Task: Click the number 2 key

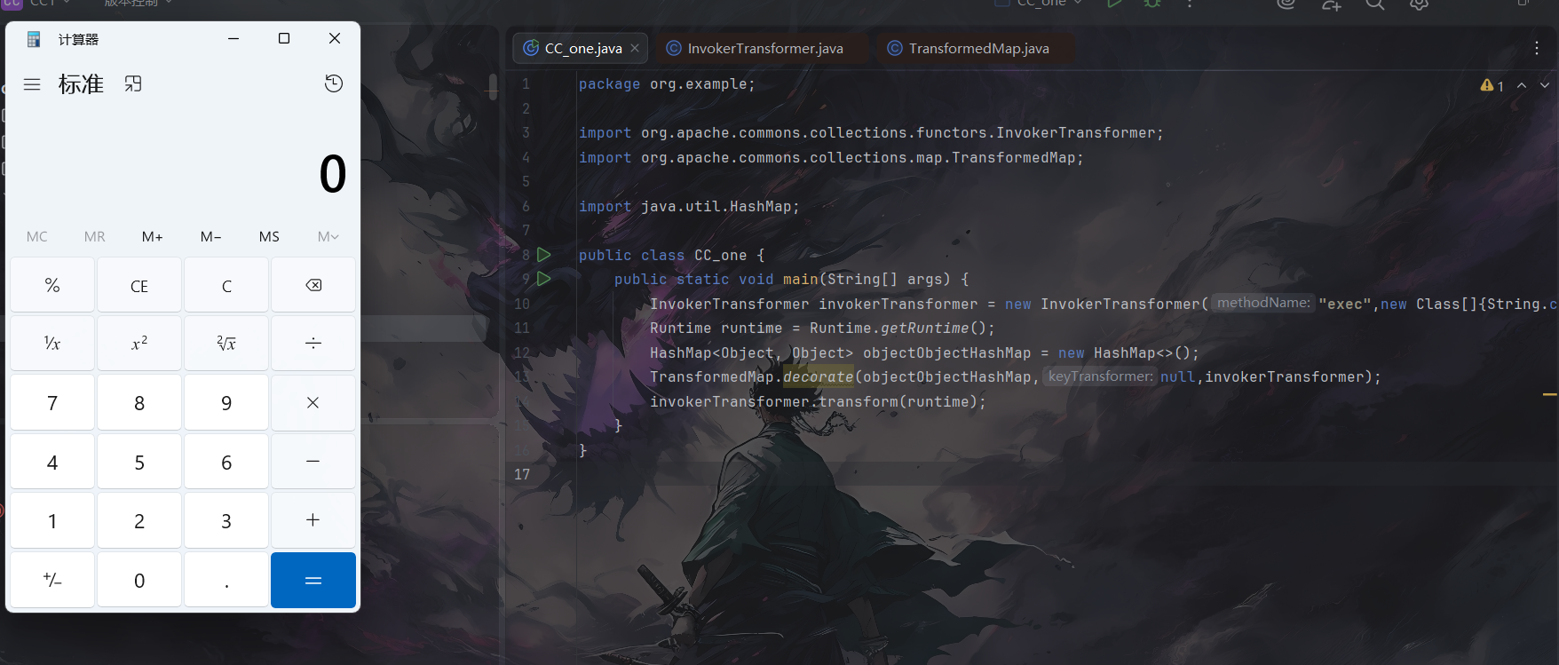Action: coord(139,520)
